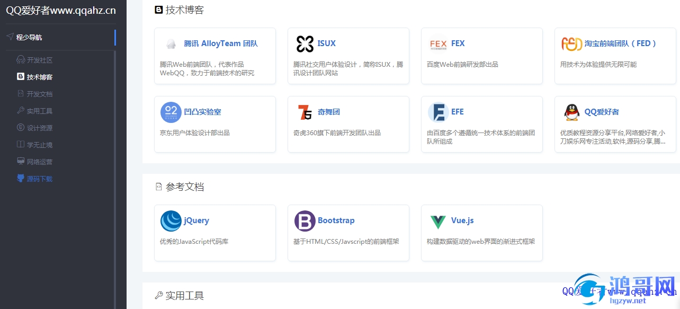Open the 腾讯 AlloyTeam 团队 link
This screenshot has height=309, width=680.
[221, 43]
